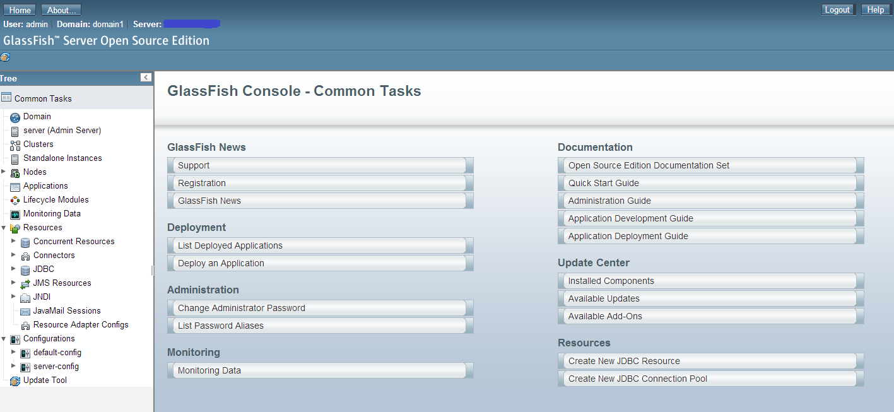
Task: Click the Nodes icon
Action: (15, 172)
